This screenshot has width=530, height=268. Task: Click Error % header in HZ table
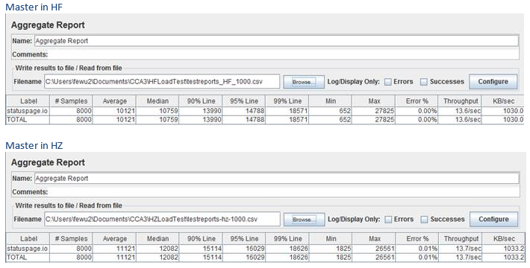(417, 239)
